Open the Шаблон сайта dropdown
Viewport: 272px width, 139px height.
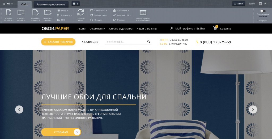click(99, 15)
